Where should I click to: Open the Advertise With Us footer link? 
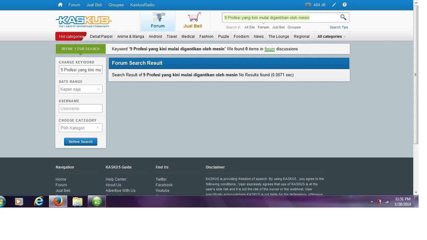(x=120, y=191)
